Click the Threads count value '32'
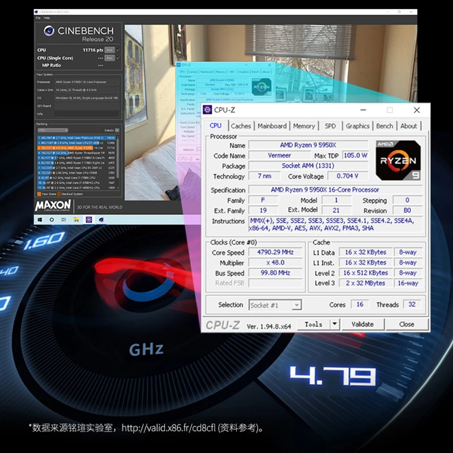The image size is (453, 453). (412, 305)
